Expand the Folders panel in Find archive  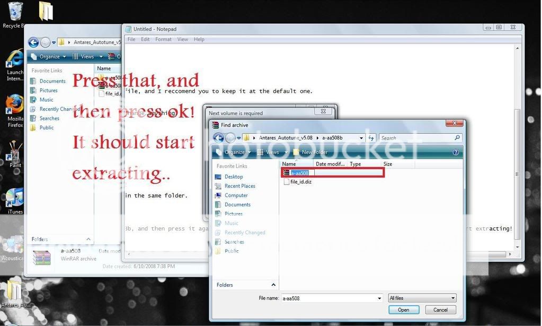(273, 285)
